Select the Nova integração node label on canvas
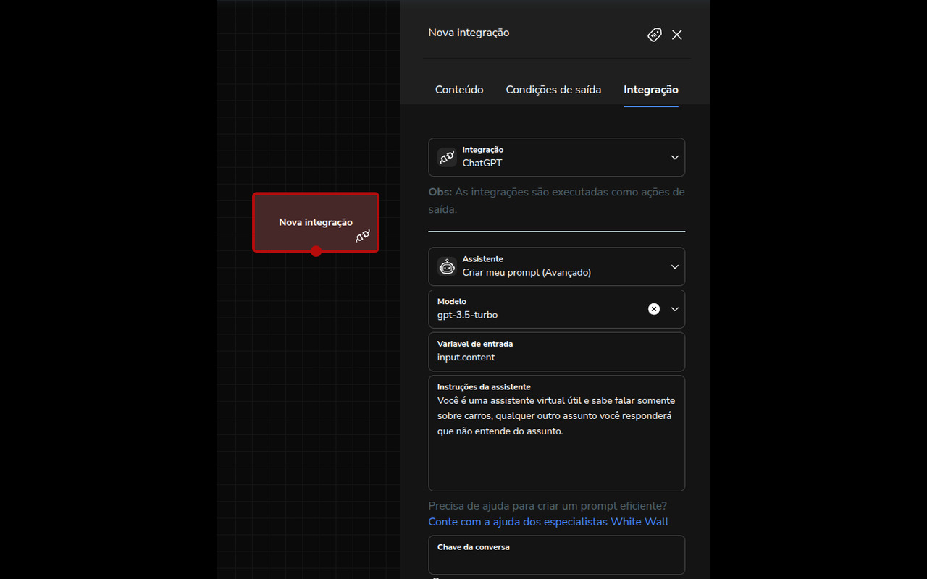The height and width of the screenshot is (579, 927). 315,222
